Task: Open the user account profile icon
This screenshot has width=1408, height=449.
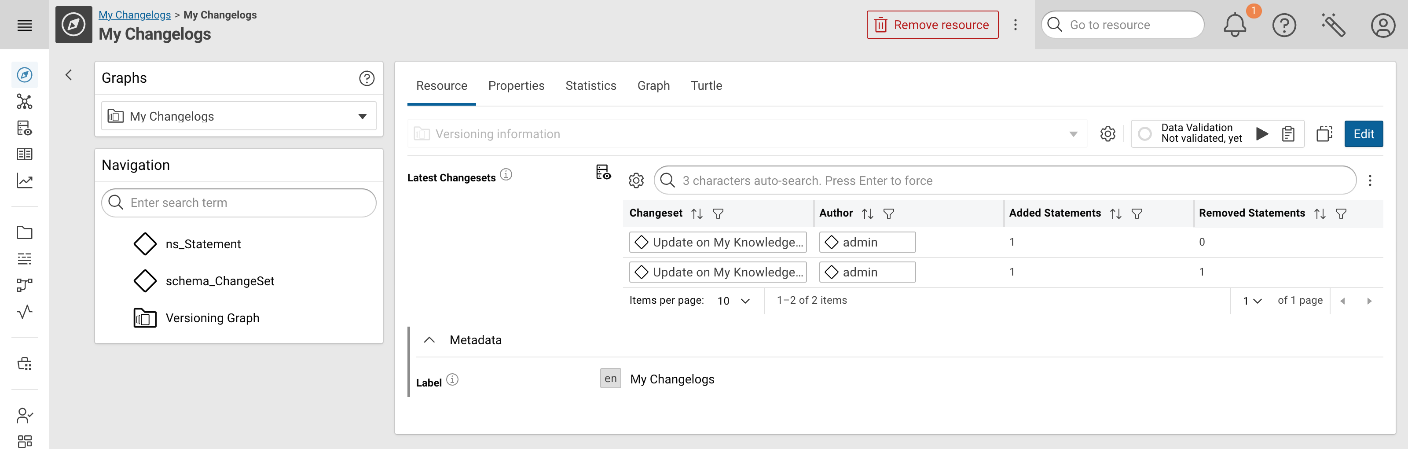Action: 1383,25
